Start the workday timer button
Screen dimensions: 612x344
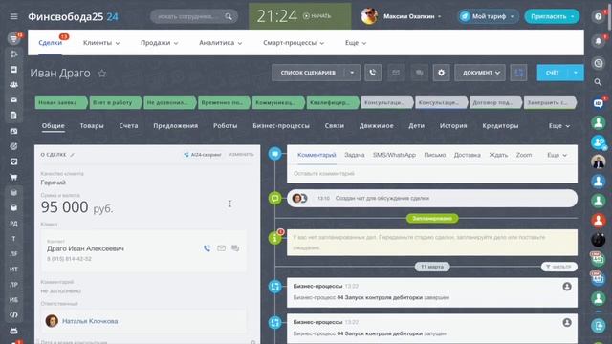(317, 16)
